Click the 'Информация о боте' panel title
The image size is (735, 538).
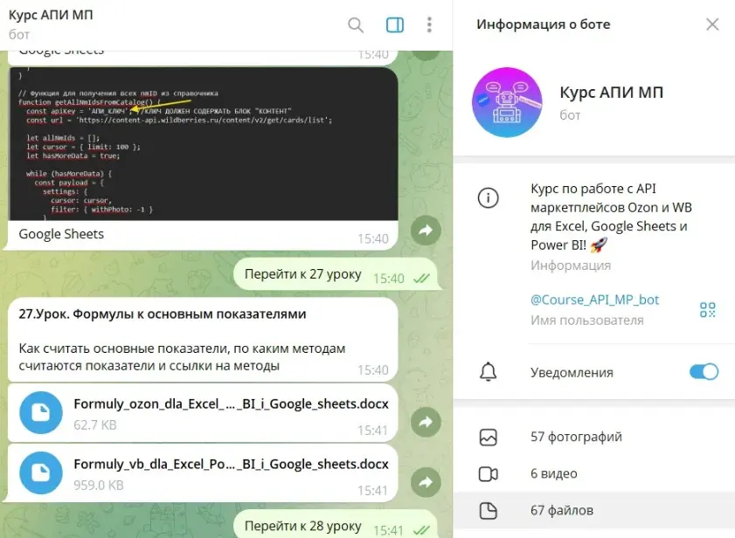[x=544, y=24]
